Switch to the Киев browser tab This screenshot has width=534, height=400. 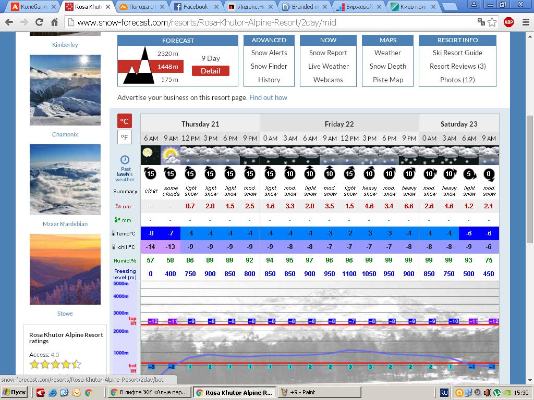click(413, 6)
